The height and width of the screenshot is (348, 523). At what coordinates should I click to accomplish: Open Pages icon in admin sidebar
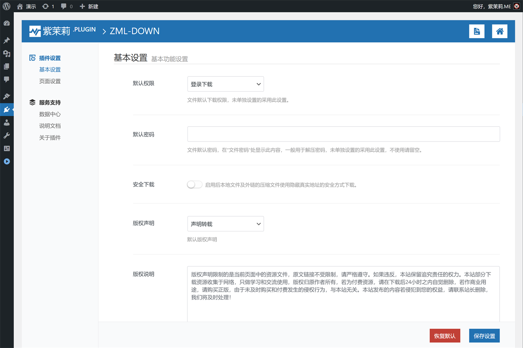[6, 66]
